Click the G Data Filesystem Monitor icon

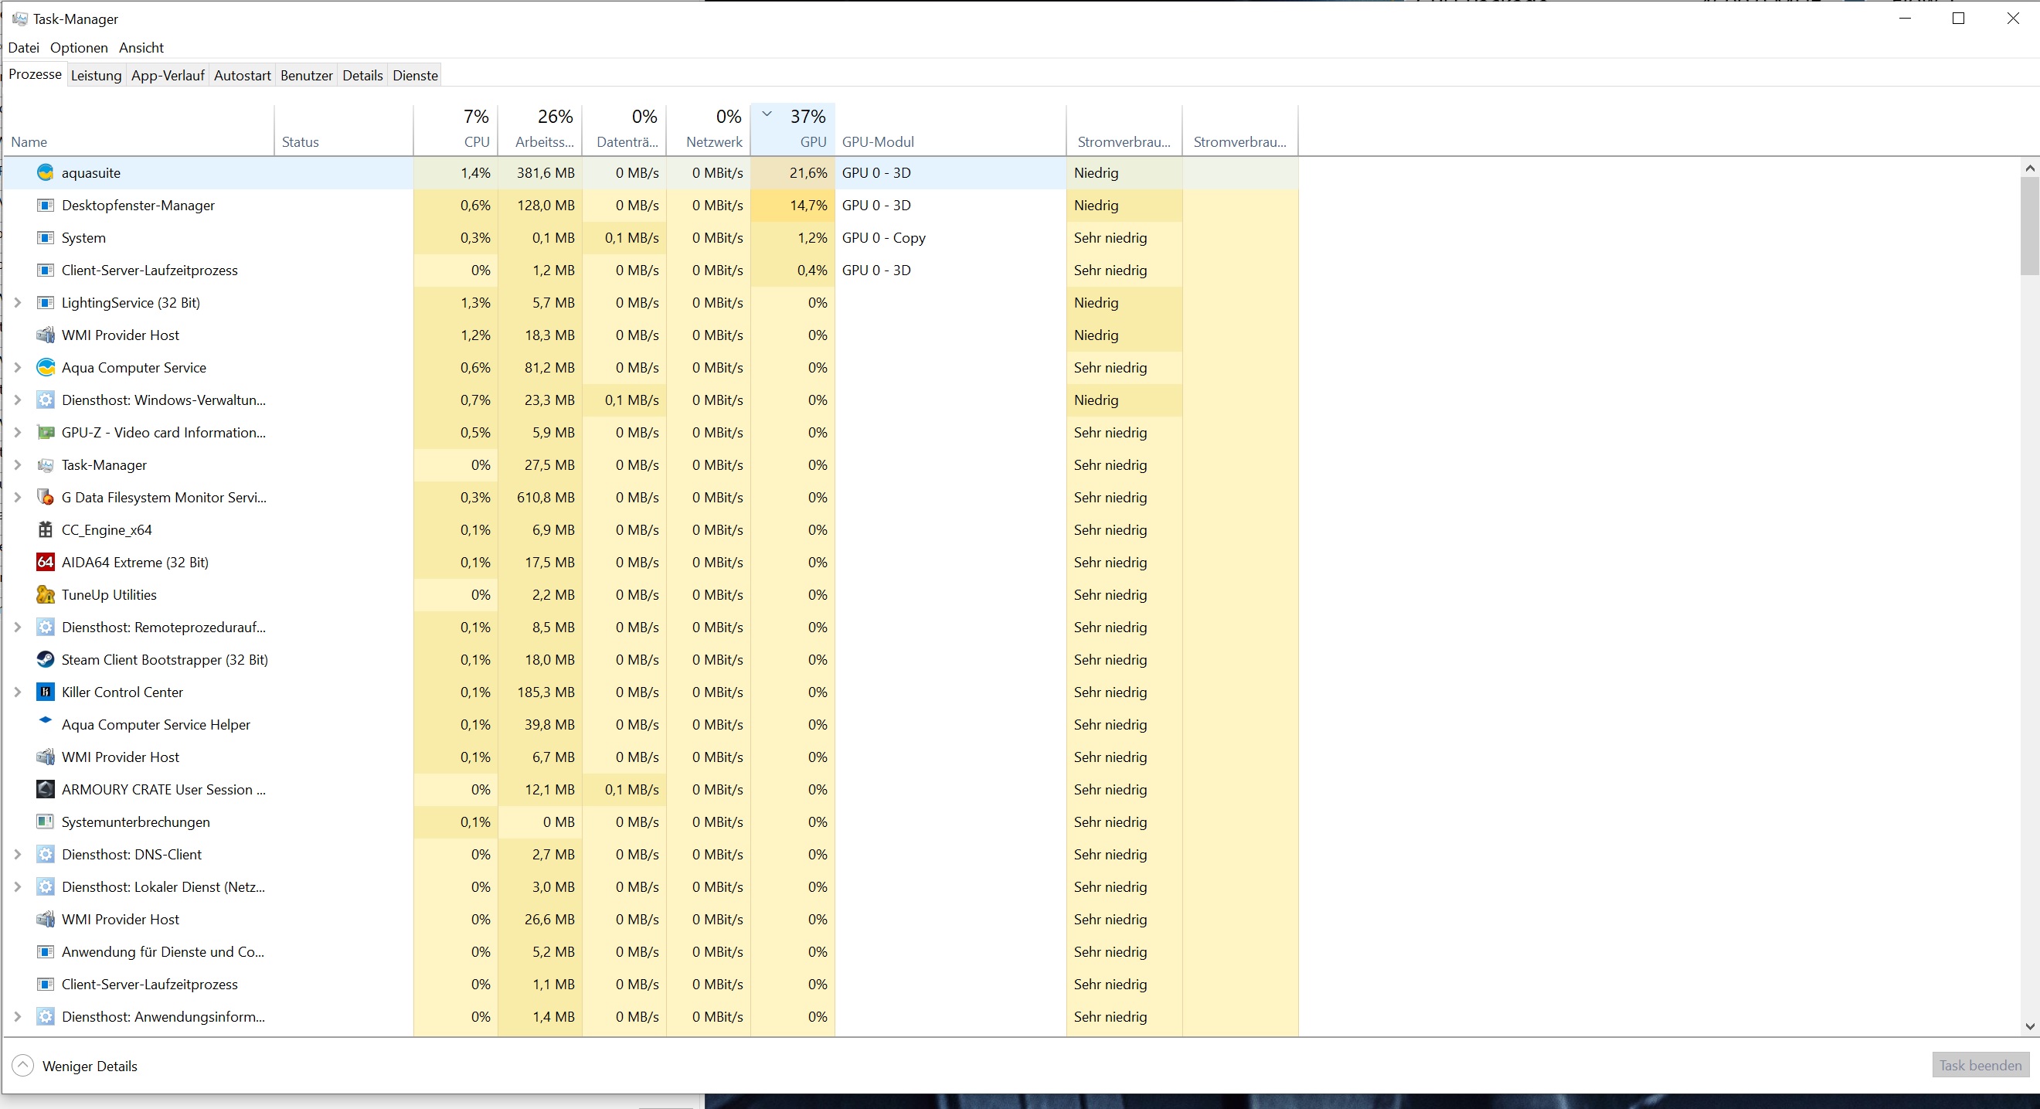(x=46, y=498)
